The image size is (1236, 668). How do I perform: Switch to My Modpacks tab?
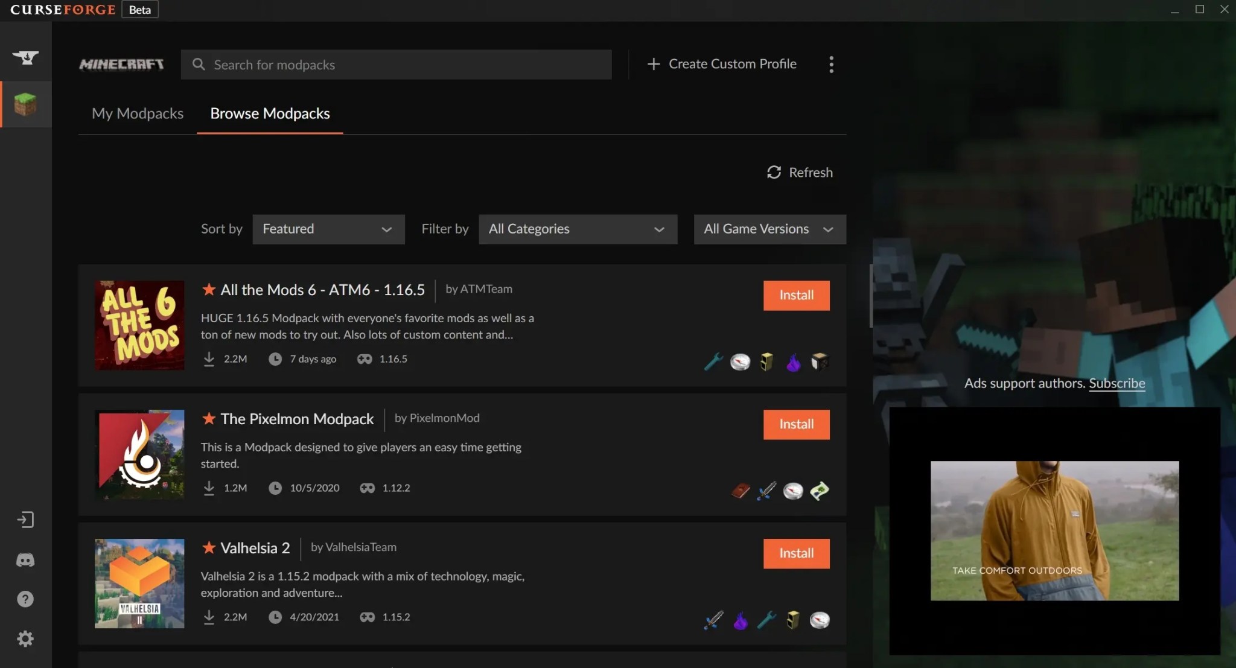click(x=138, y=113)
